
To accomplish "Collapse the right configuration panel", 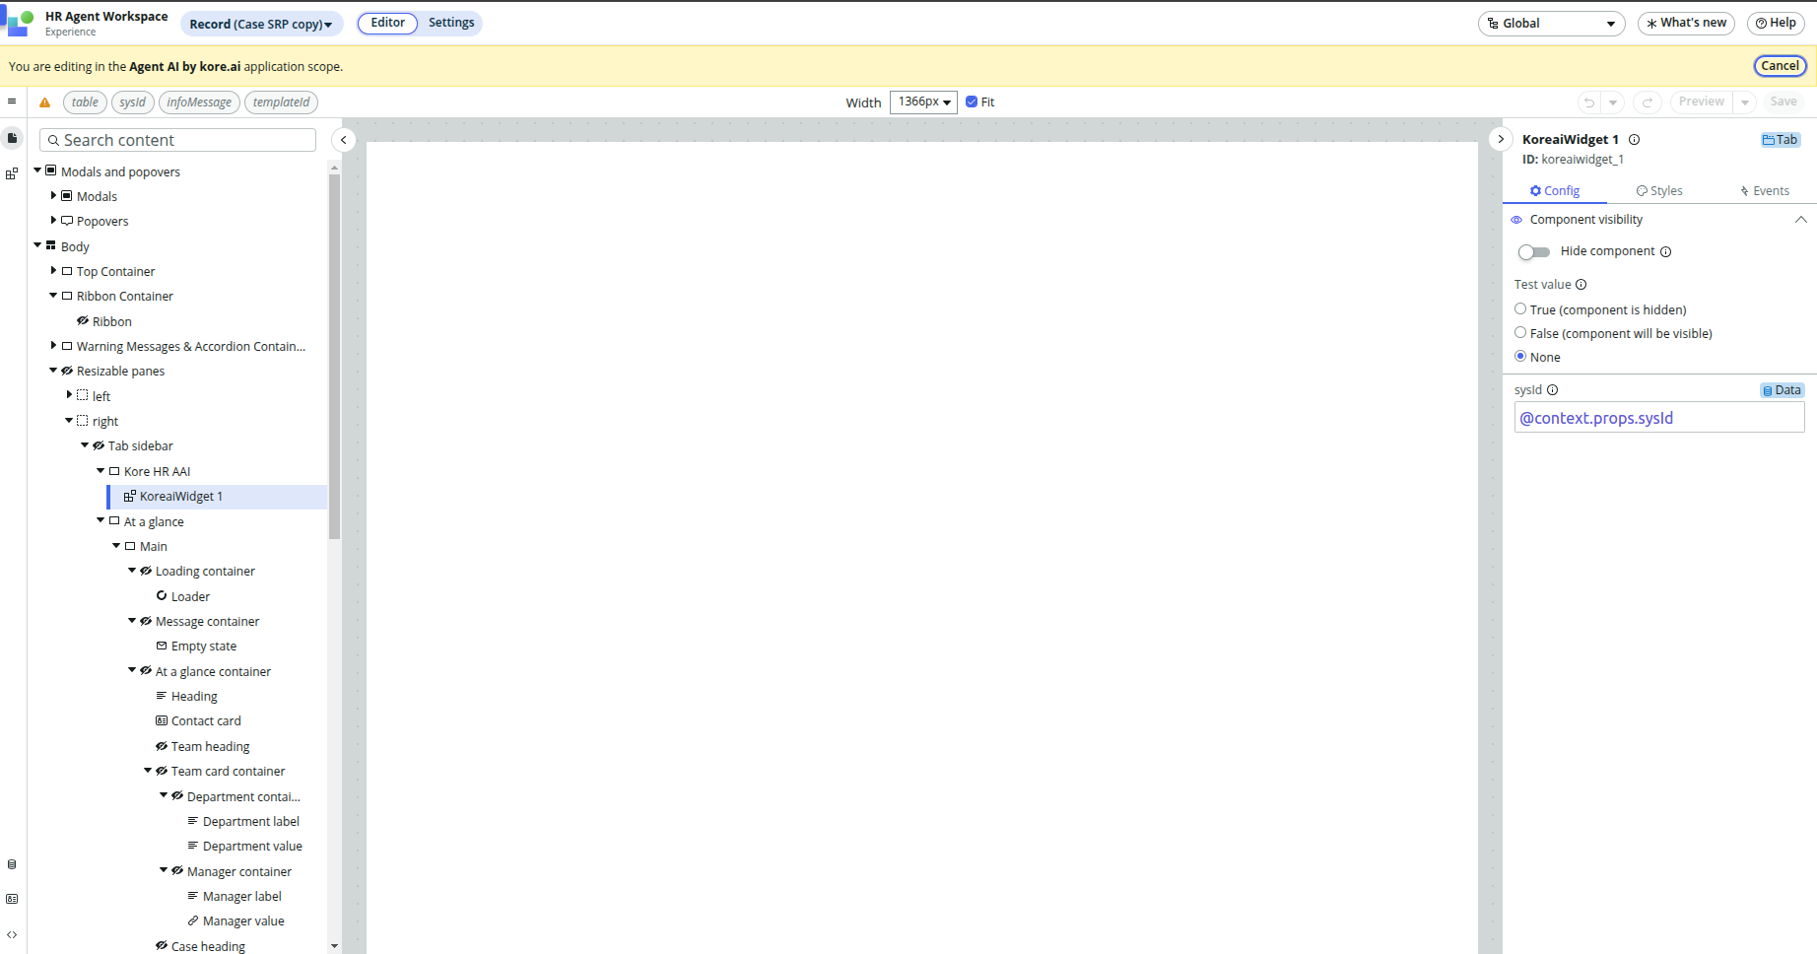I will pos(1500,140).
